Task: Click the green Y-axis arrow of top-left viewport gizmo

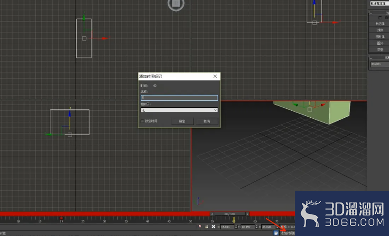Action: click(x=84, y=17)
